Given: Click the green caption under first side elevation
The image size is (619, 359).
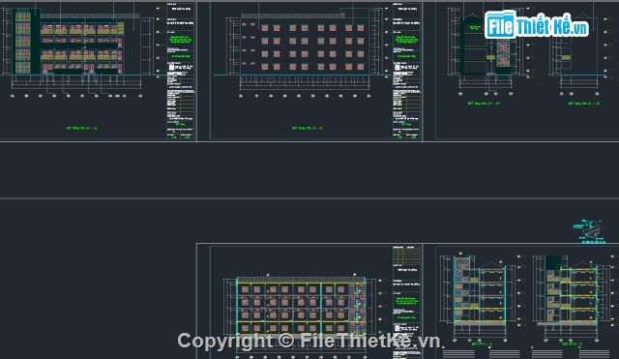Looking at the screenshot, I should [484, 104].
